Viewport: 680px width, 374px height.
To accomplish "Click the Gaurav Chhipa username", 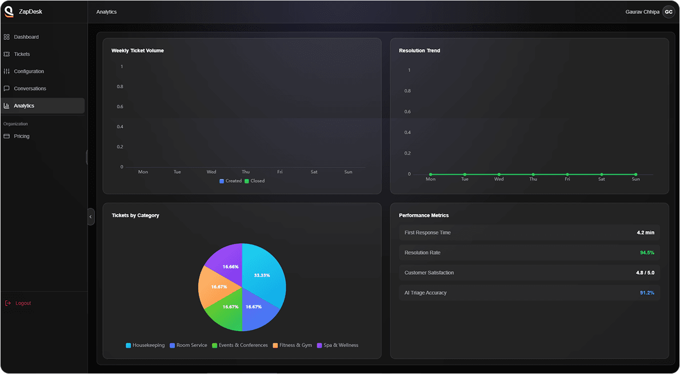I will pos(642,11).
